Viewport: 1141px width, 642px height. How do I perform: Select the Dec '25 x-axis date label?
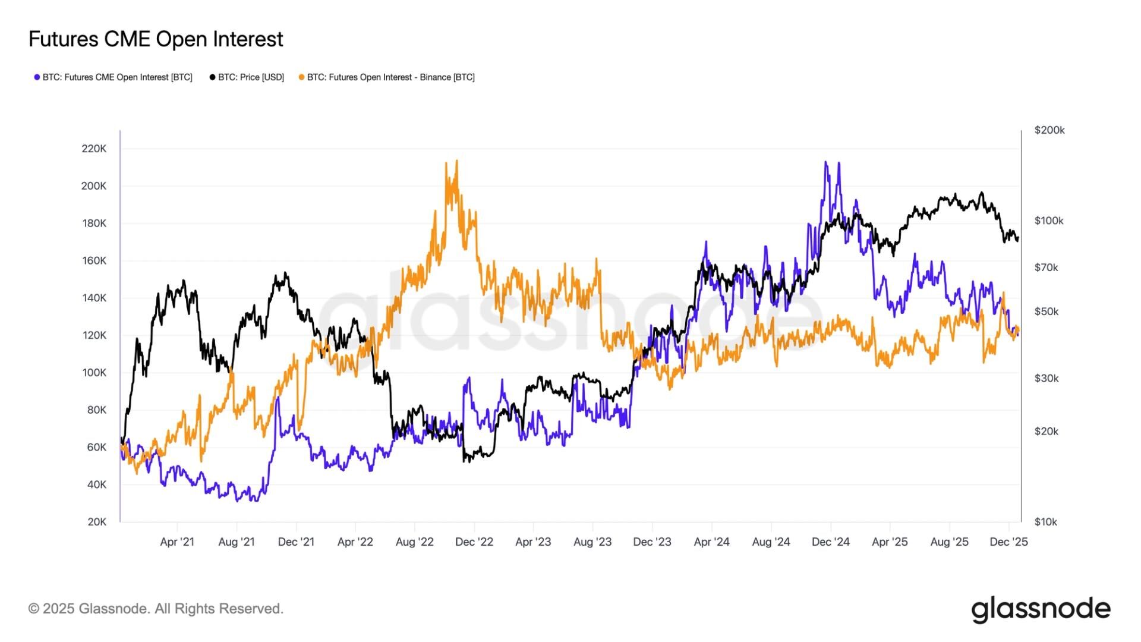point(1008,542)
